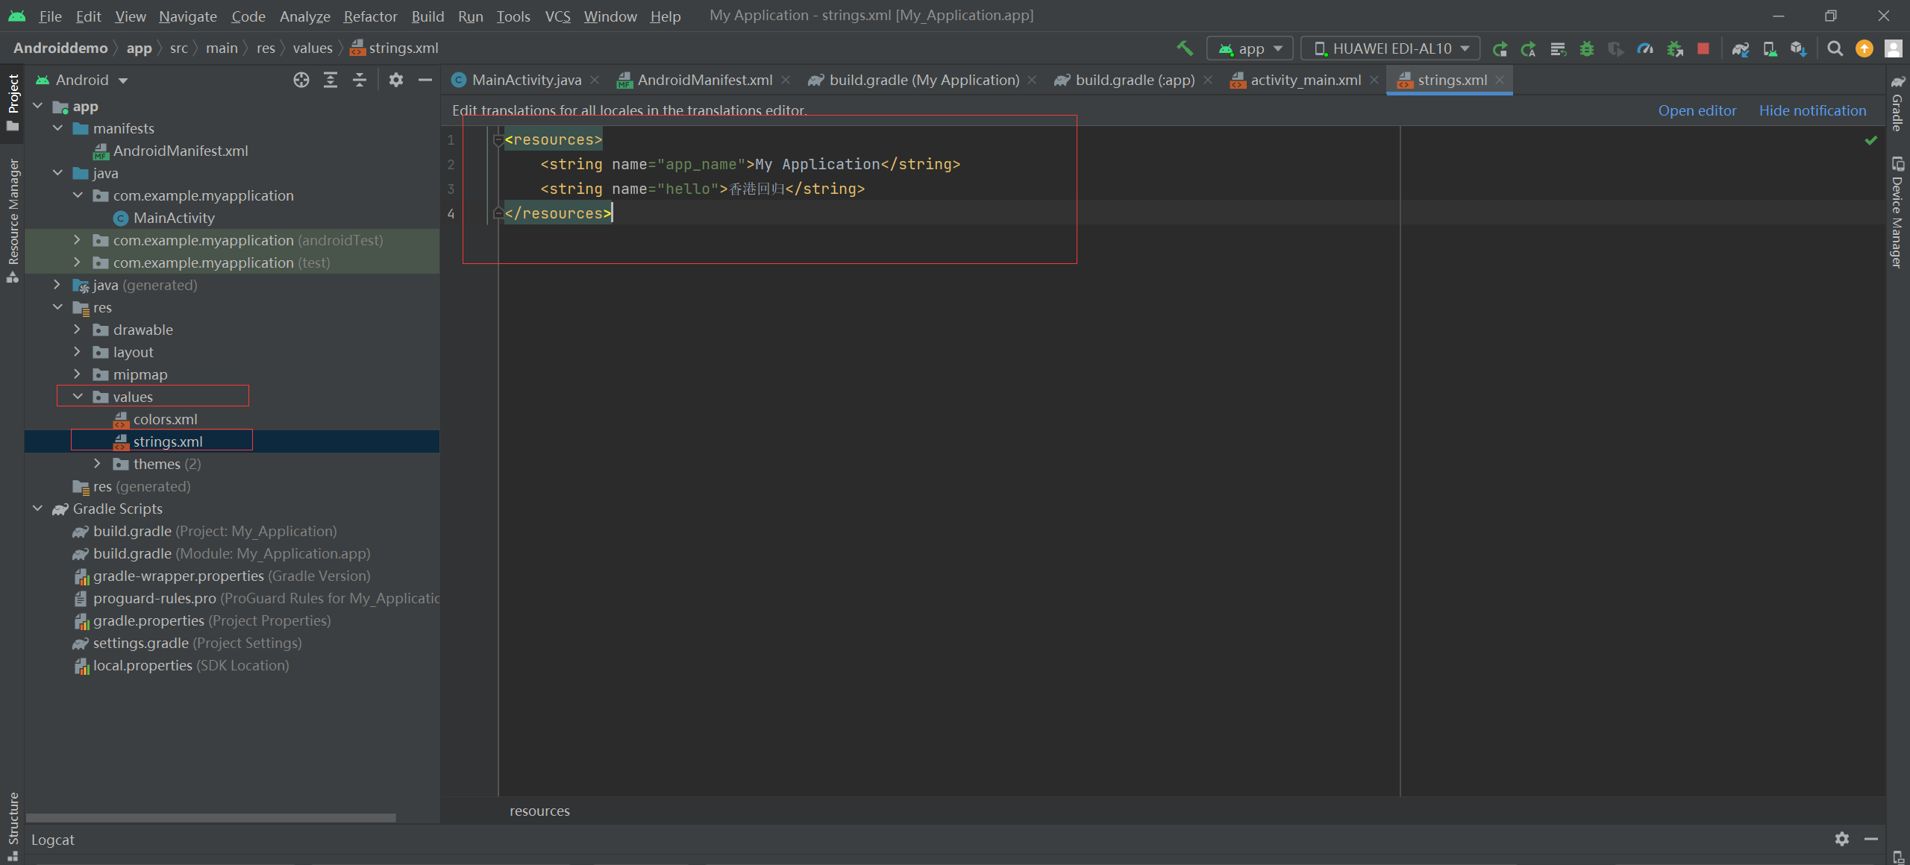The width and height of the screenshot is (1910, 865).
Task: Toggle the Project tool window sidebar tab
Action: click(13, 101)
